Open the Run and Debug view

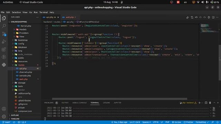coord(4,41)
